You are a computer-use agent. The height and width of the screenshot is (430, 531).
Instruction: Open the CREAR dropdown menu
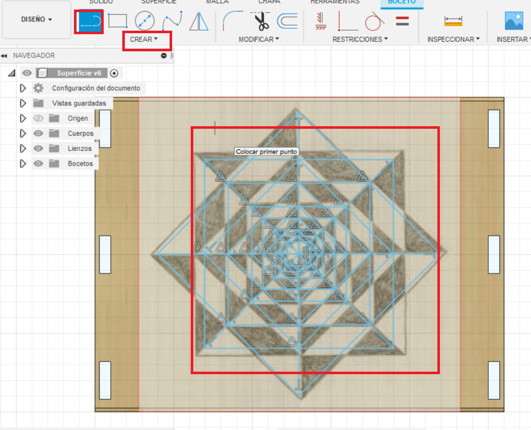(x=144, y=39)
